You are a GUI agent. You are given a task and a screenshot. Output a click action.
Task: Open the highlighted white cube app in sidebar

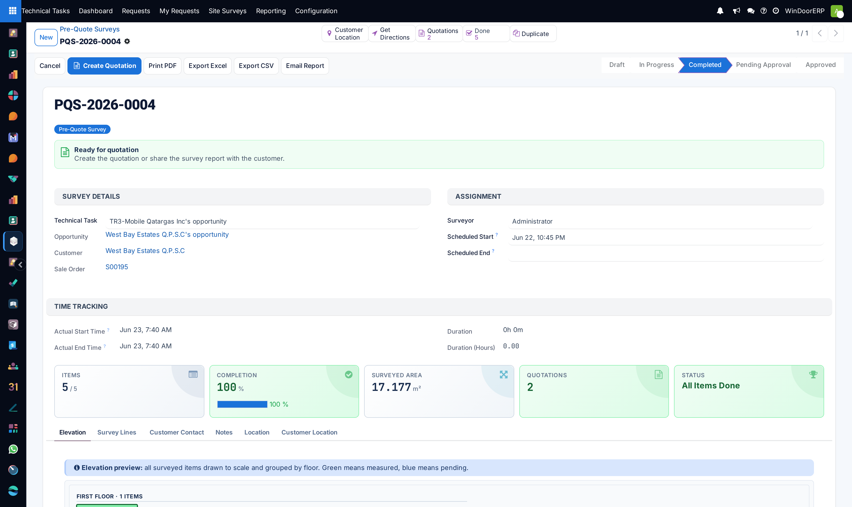tap(13, 241)
